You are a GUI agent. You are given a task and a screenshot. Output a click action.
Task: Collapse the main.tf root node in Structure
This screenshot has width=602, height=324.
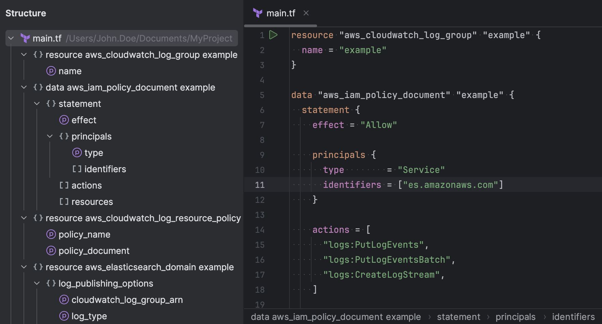click(11, 38)
